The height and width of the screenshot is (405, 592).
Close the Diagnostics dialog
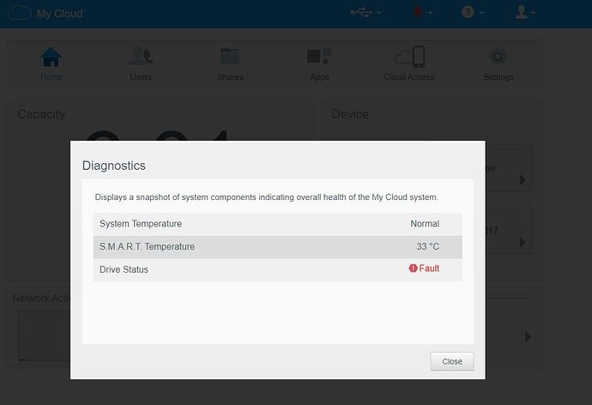pos(452,361)
